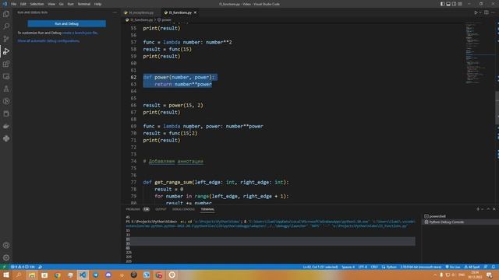The width and height of the screenshot is (499, 280).
Task: Open the Extensions view
Action: (6, 64)
